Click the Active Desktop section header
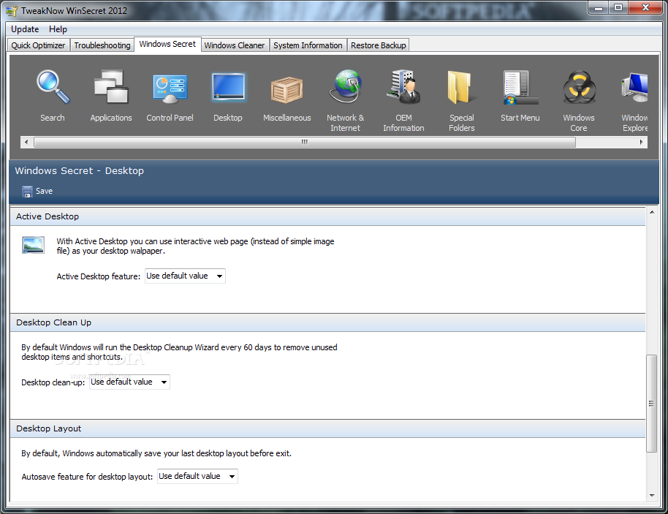Screen dimensions: 668x514 [x=327, y=216]
